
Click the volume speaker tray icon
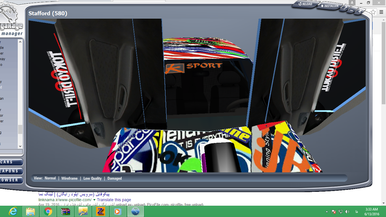(x=347, y=212)
